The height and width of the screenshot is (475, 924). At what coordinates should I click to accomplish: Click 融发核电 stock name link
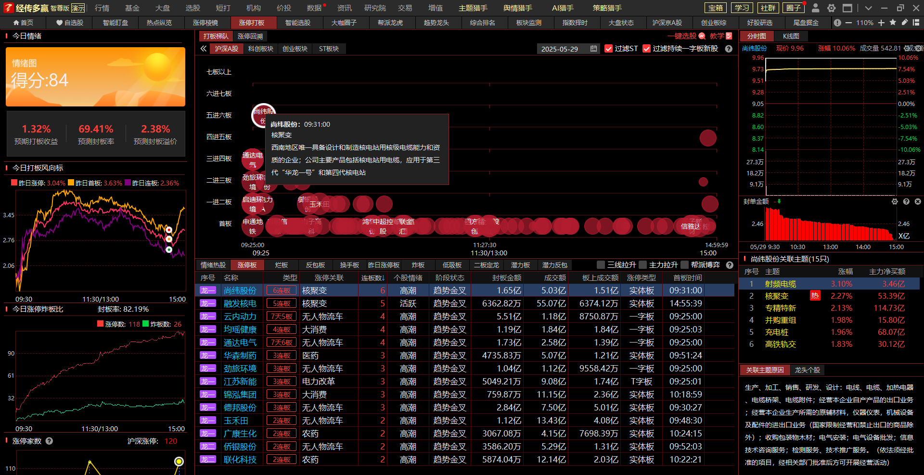point(240,303)
